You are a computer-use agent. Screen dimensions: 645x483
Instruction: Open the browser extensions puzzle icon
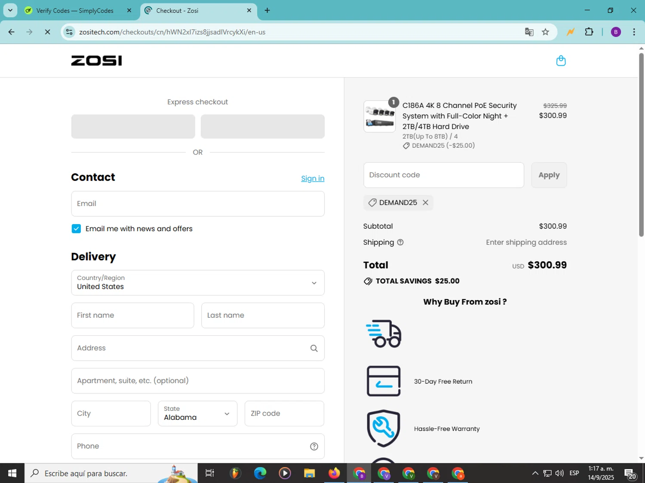(x=589, y=32)
